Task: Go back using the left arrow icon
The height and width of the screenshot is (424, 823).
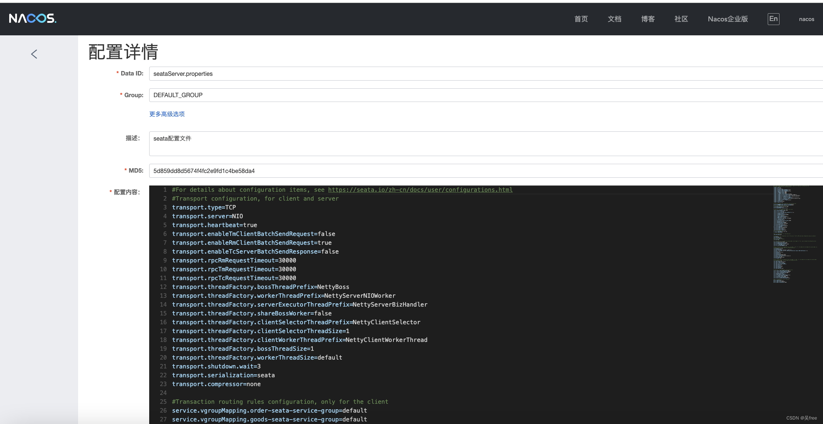Action: tap(34, 54)
